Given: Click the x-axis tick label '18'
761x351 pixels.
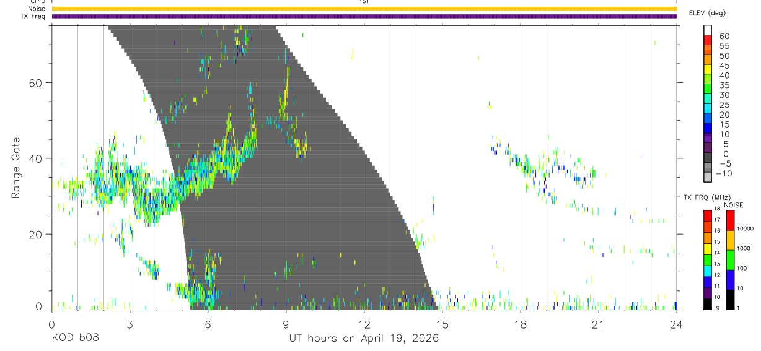Looking at the screenshot, I should point(521,324).
